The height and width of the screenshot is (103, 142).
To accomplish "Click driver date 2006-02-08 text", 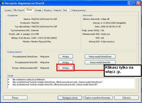I will pyautogui.click(x=110, y=27).
